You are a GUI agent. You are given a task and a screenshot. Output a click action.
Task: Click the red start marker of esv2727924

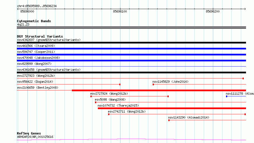point(91,96)
